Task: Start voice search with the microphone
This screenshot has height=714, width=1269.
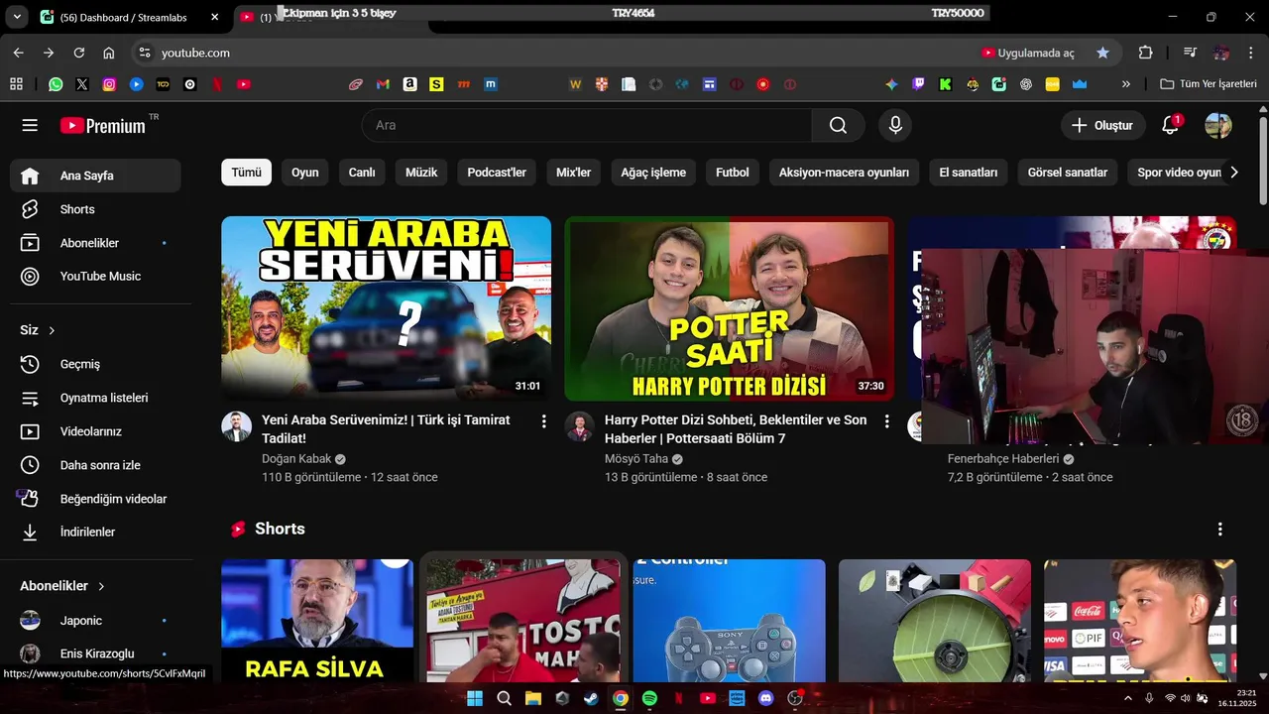Action: 895,125
